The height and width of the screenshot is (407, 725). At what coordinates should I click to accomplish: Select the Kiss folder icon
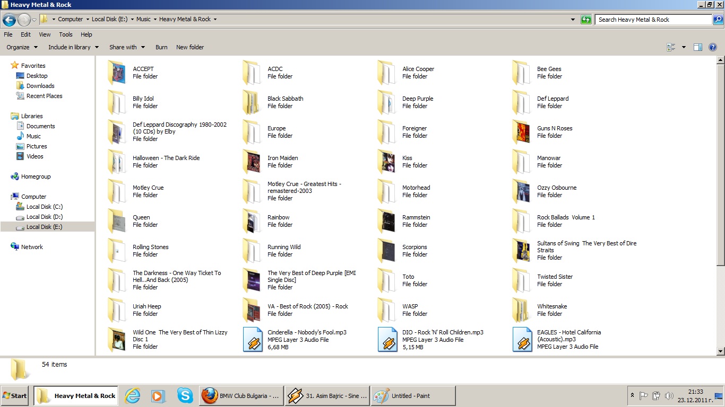[x=386, y=162]
